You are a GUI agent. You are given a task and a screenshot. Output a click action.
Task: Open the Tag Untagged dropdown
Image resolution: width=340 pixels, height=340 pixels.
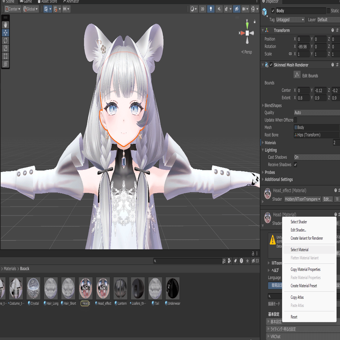pyautogui.click(x=290, y=20)
